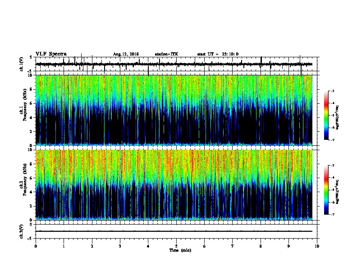Viewport: 357px width, 276px height.
Task: Click the ch.2 colorbar log(PSD) unit label
Action: click(x=337, y=192)
